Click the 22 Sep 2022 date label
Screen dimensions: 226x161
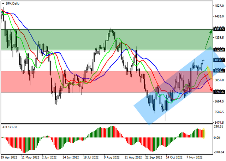coord(154,157)
